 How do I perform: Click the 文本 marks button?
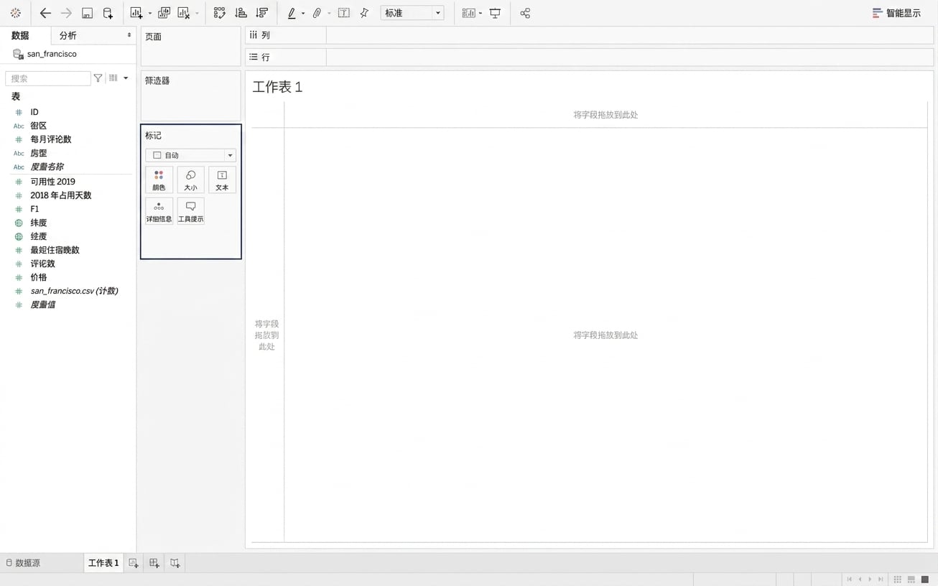coord(222,180)
